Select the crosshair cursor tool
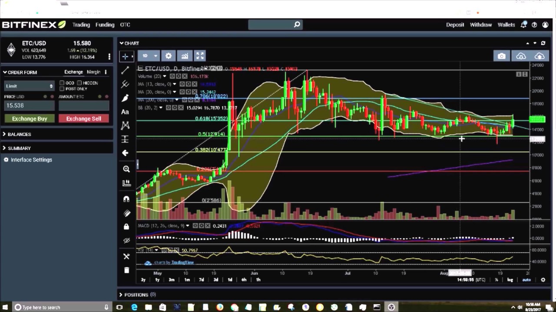This screenshot has height=312, width=556. [x=125, y=56]
